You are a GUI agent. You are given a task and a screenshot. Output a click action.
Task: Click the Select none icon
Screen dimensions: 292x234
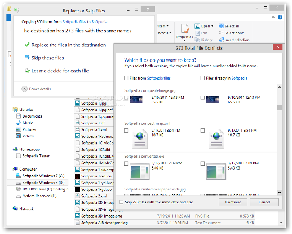[221, 33]
